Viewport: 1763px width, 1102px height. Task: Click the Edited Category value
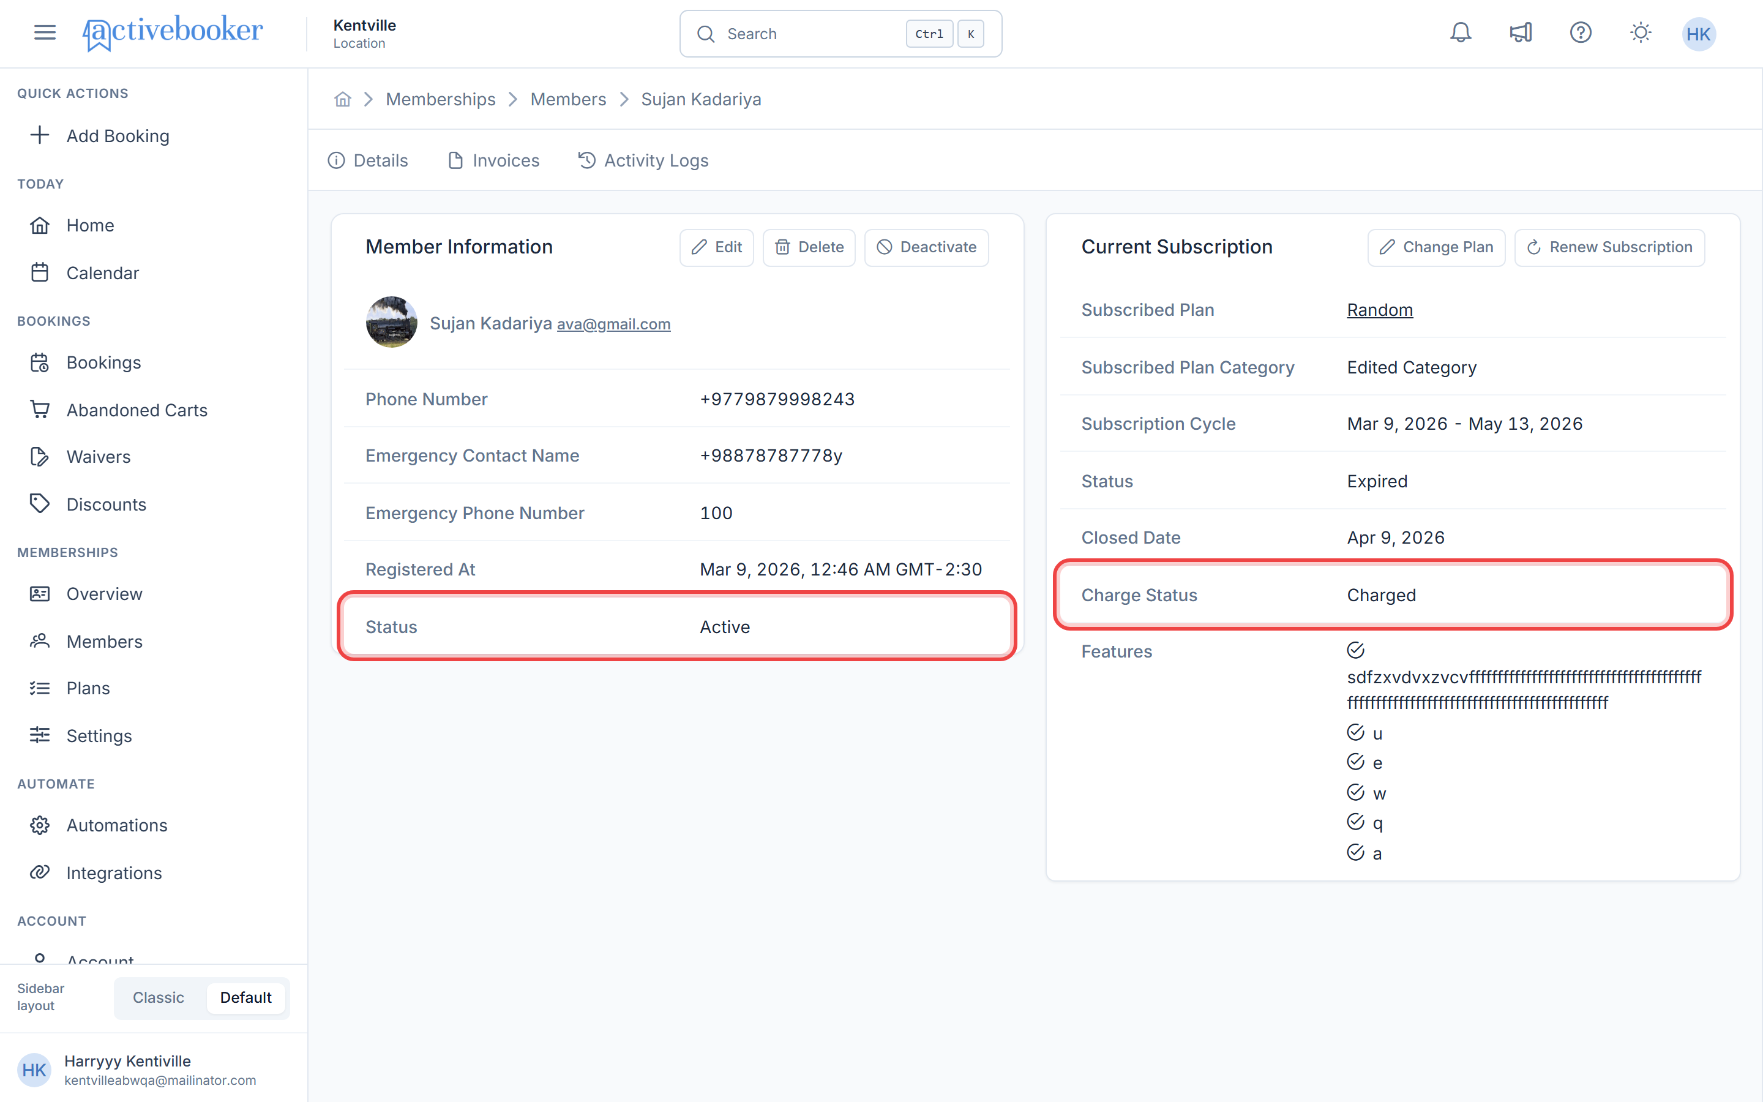(1411, 367)
